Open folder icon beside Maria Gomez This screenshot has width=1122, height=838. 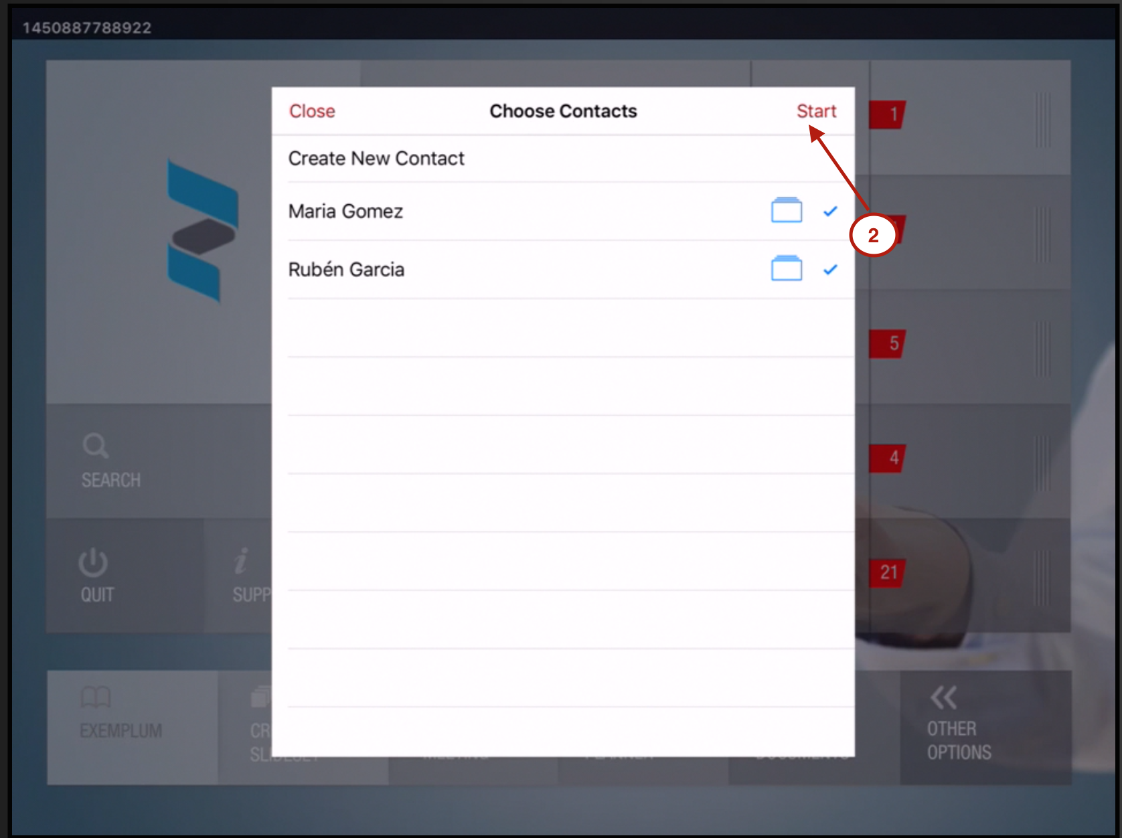pyautogui.click(x=786, y=210)
